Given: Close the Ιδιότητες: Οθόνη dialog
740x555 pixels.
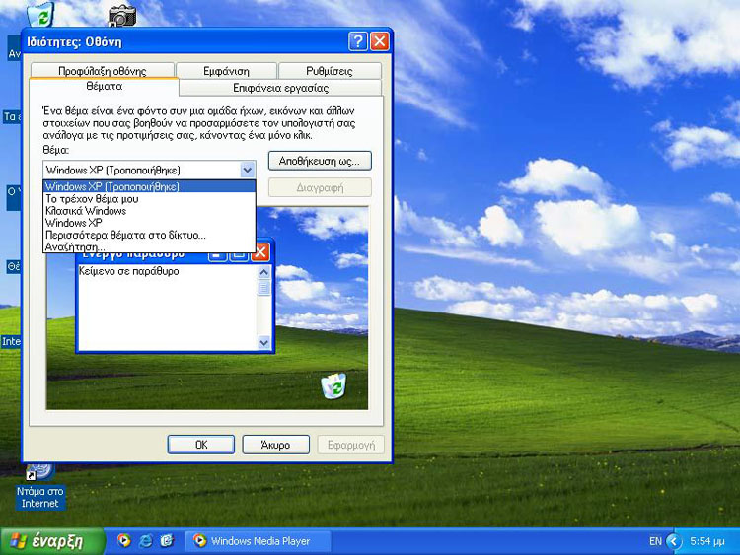Looking at the screenshot, I should (380, 41).
